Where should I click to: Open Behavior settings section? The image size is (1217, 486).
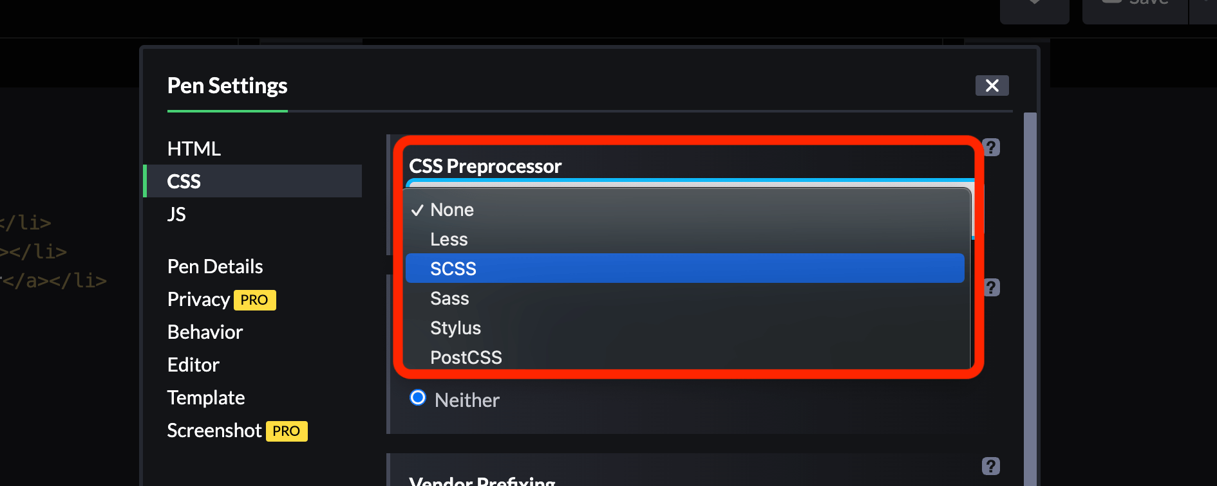click(x=205, y=332)
